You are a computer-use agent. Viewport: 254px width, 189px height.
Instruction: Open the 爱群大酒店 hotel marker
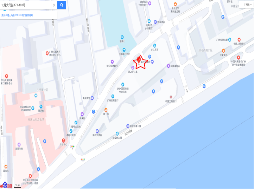point(97,131)
